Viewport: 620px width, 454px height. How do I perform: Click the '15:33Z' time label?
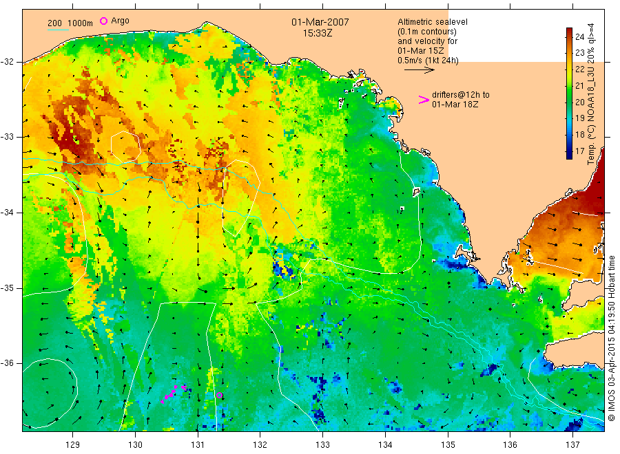(318, 33)
